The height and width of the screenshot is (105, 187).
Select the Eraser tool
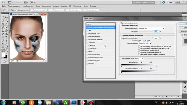[x=3, y=34]
